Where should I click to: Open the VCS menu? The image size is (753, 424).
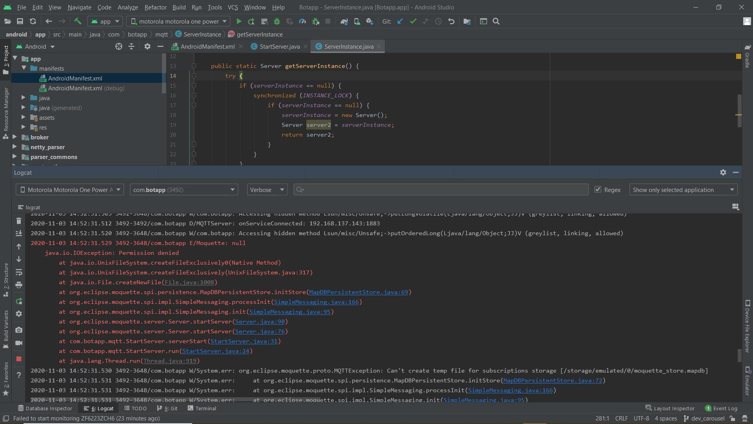tap(233, 7)
